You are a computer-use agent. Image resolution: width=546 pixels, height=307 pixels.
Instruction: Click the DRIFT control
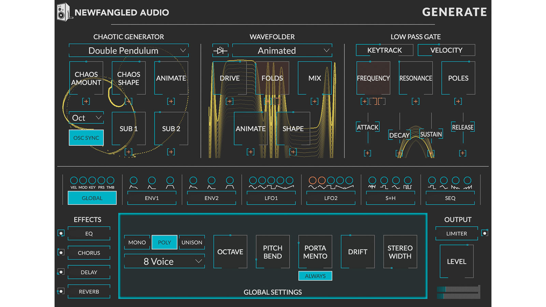[358, 252]
